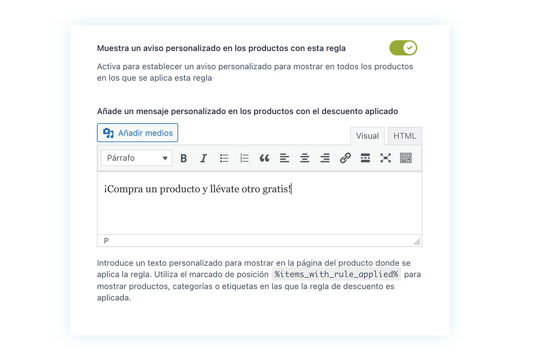Switch to the Visual editor tab
Viewport: 545px width, 361px height.
tap(367, 136)
